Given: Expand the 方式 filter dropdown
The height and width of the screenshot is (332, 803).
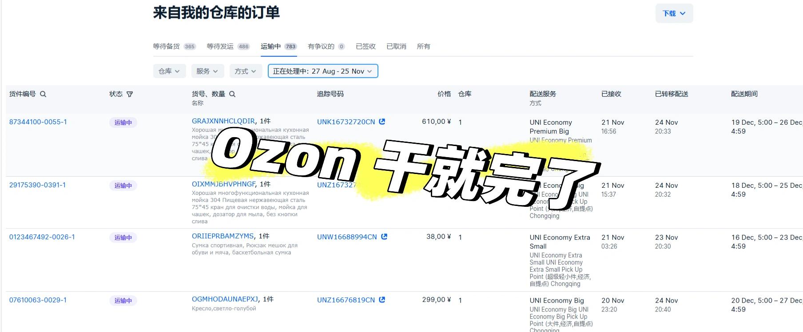Looking at the screenshot, I should (246, 71).
